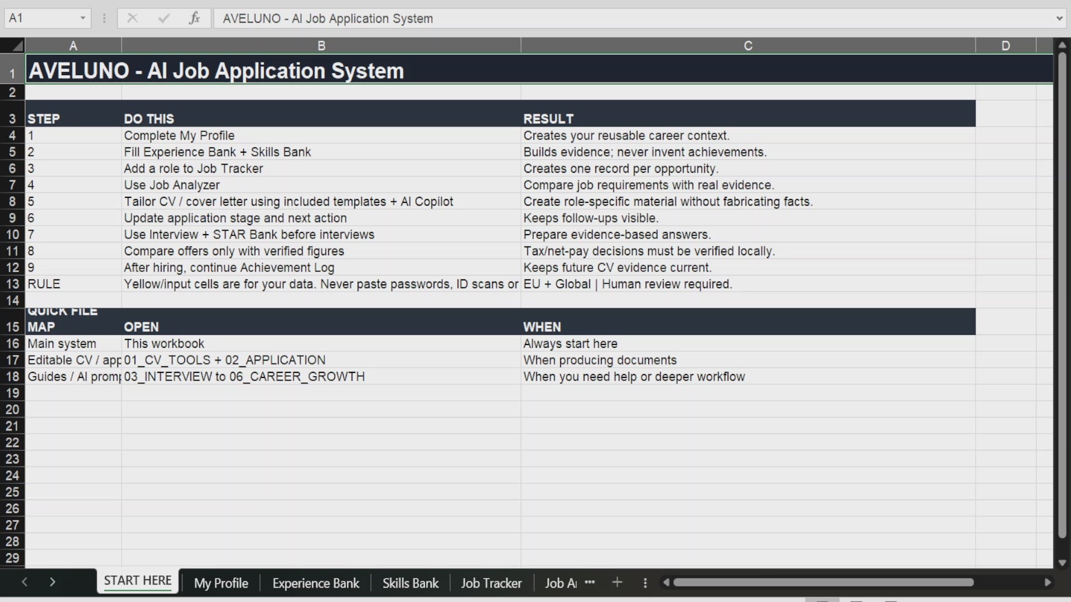Screen dimensions: 1071x602
Task: Select cell 'When you need help or deeper workflow'
Action: pos(748,376)
